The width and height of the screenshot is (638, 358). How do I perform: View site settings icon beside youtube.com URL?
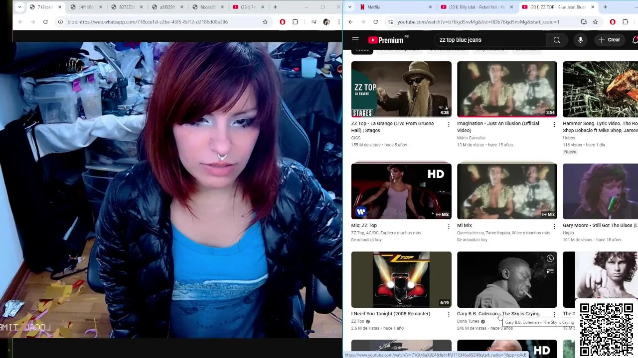[x=390, y=22]
